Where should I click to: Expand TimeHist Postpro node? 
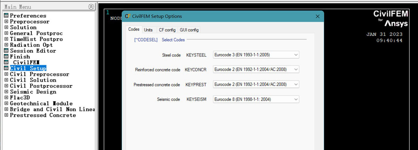(6, 39)
